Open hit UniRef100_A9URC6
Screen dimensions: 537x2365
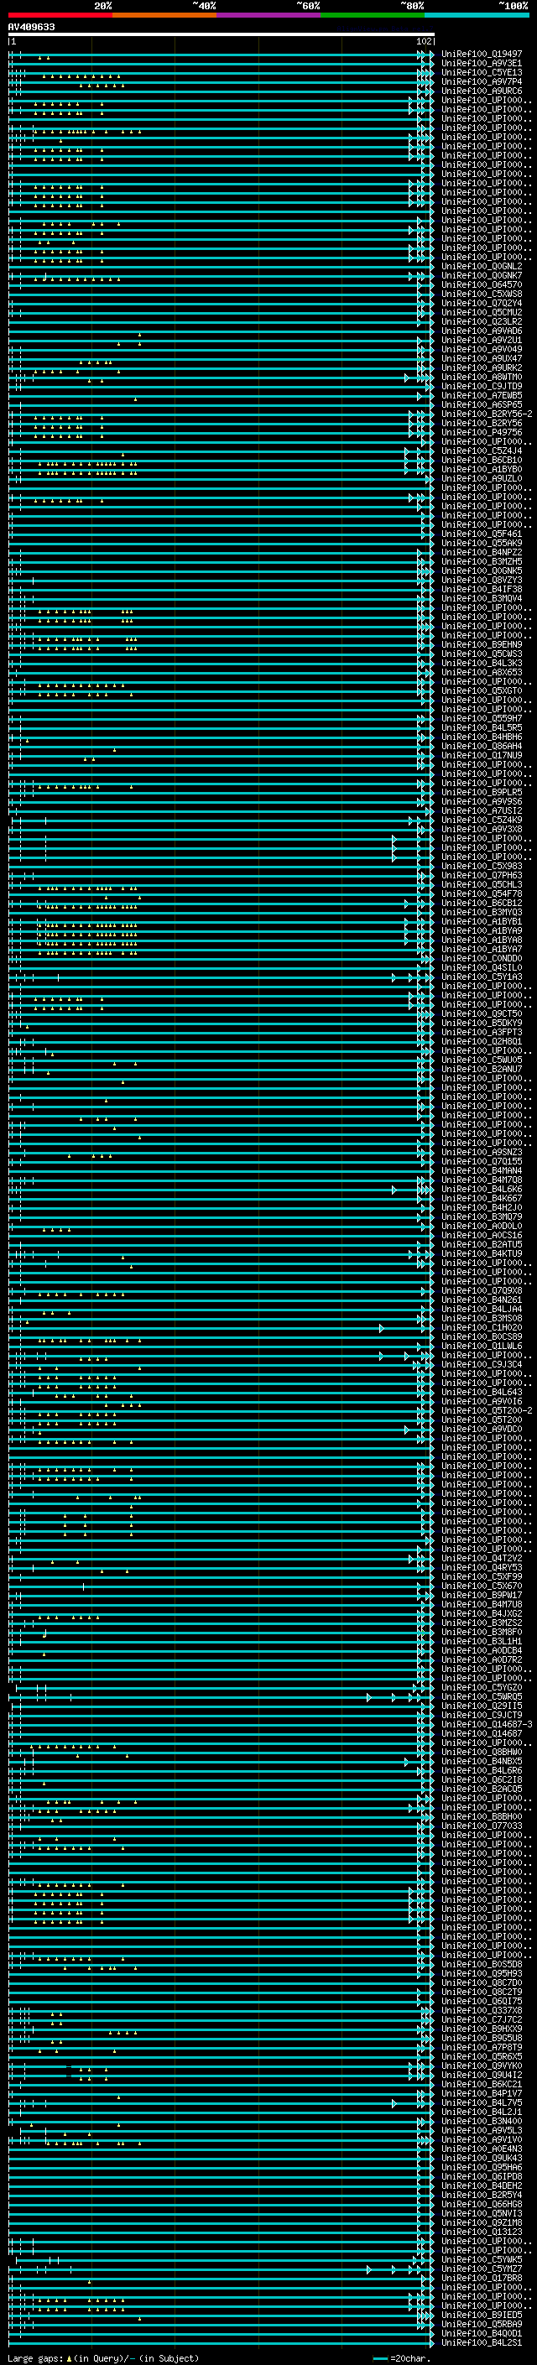pyautogui.click(x=482, y=91)
